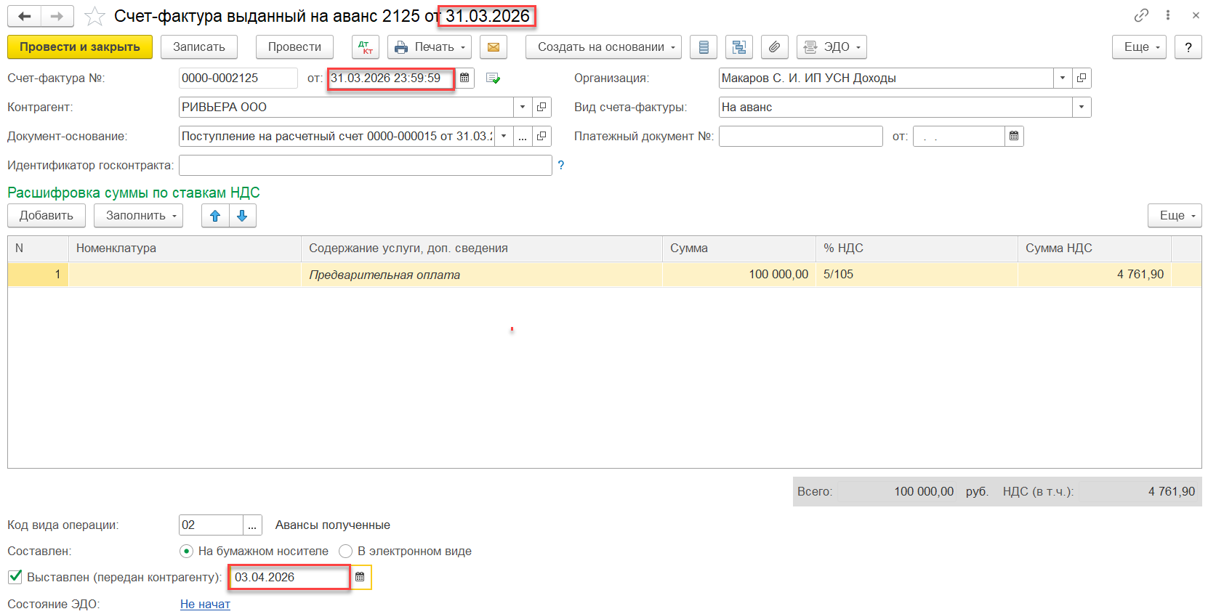
Task: Click the Сумма НДС column header
Action: click(x=1095, y=249)
